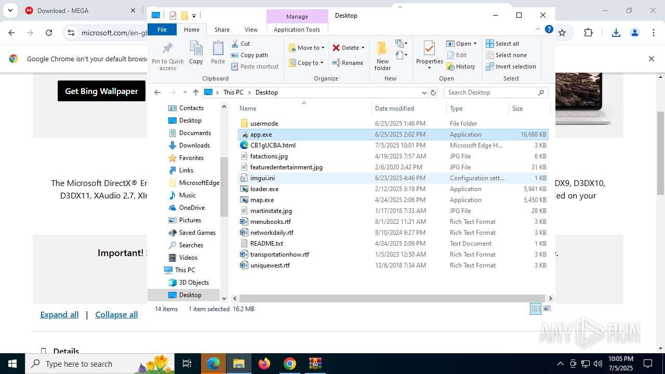Open the Copy to dropdown
This screenshot has width=665, height=374.
[x=307, y=63]
